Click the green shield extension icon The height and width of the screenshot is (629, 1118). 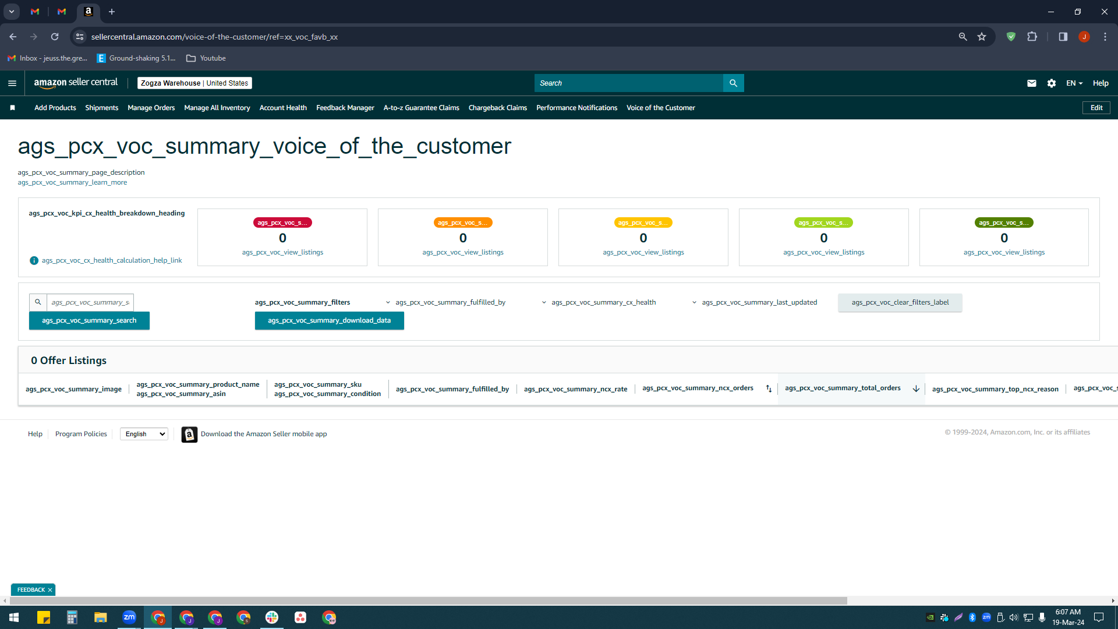[1011, 37]
